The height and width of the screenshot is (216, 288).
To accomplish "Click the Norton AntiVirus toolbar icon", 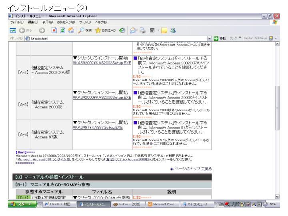I will tap(271, 38).
